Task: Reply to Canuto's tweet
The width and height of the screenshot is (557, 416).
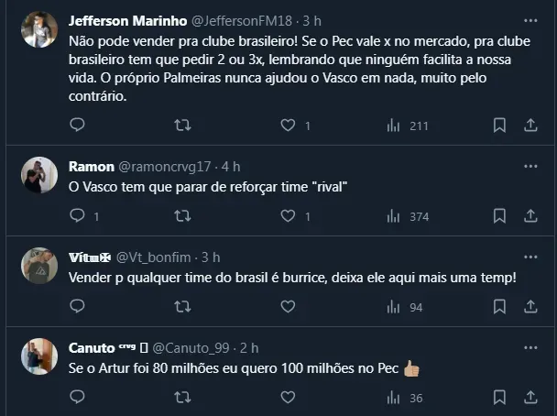Action: point(77,398)
